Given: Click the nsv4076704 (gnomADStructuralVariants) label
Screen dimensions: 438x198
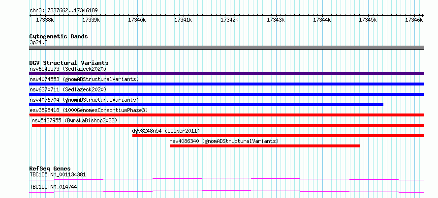Looking at the screenshot, I should tap(84, 100).
